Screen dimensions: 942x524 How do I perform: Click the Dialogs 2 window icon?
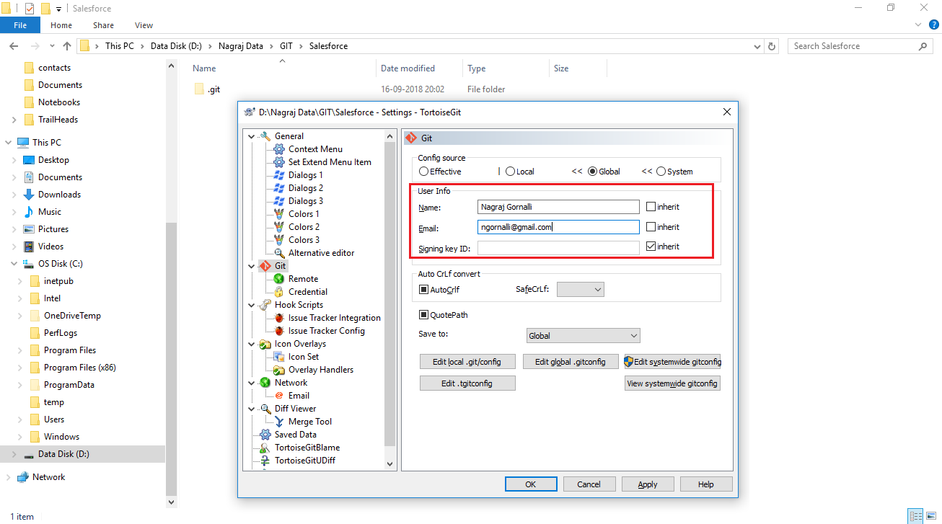point(279,188)
